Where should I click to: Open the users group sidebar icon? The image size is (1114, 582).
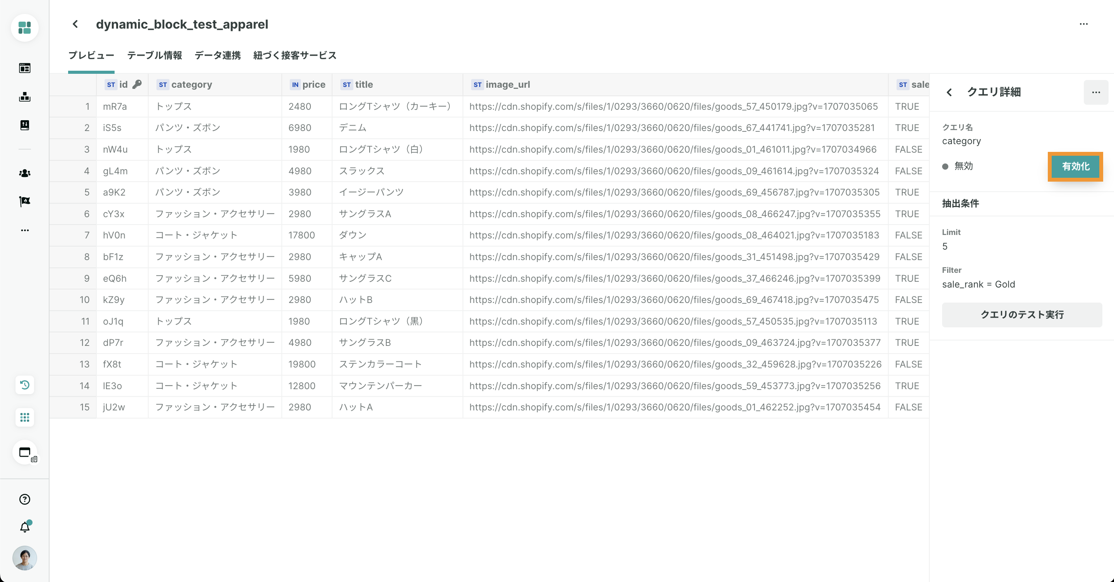(x=25, y=173)
